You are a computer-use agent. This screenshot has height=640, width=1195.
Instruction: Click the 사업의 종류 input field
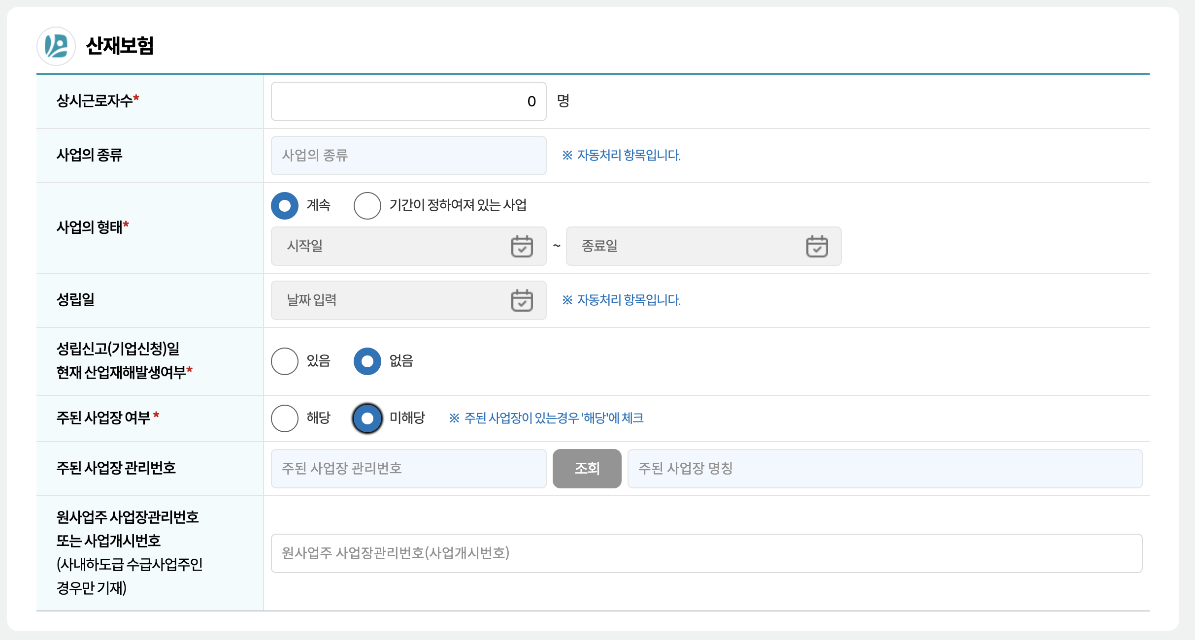point(408,156)
